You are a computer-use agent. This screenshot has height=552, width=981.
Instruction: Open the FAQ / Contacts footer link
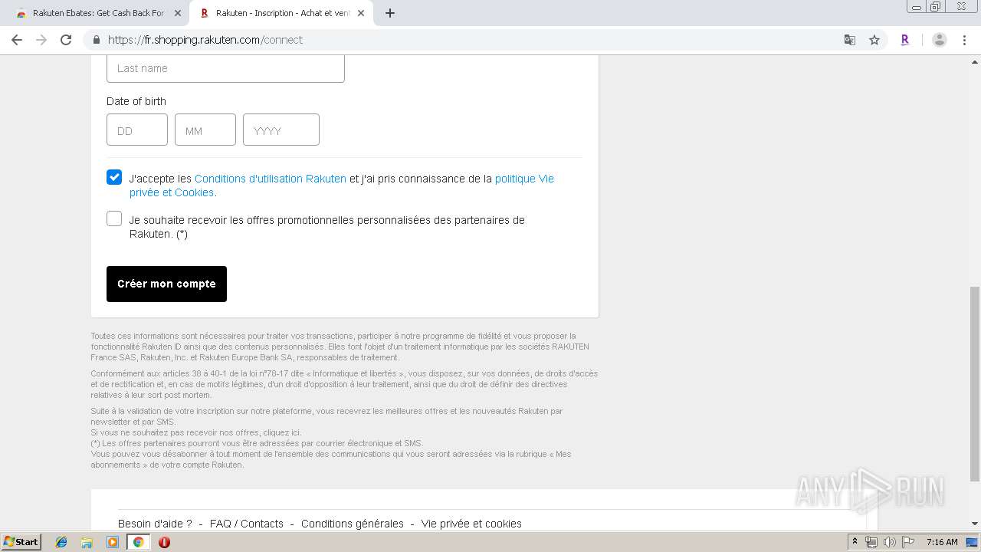coord(247,524)
